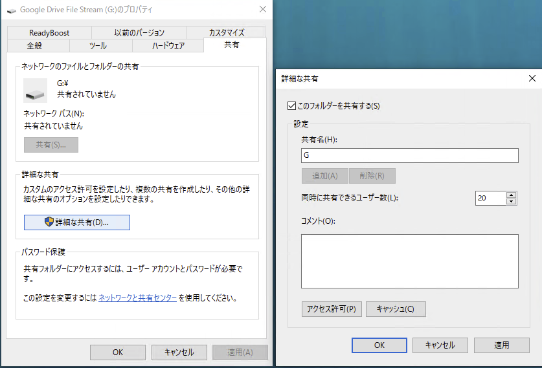The width and height of the screenshot is (542, 368).
Task: Open the ツール tab
Action: pos(97,46)
